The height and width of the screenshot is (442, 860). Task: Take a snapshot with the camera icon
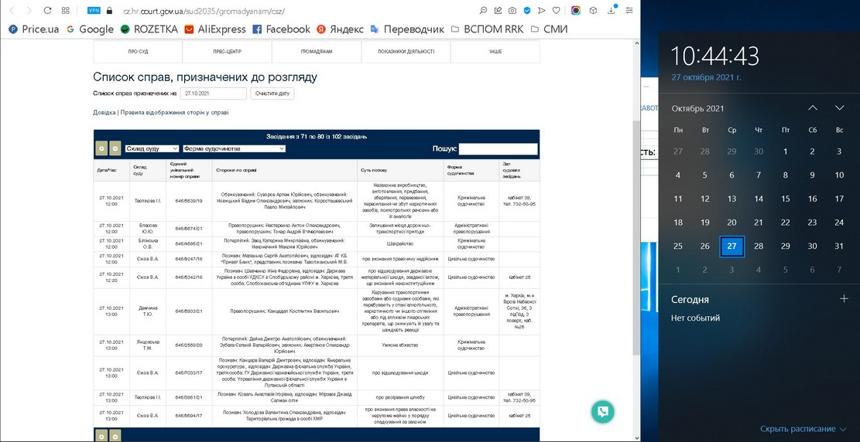pyautogui.click(x=512, y=10)
